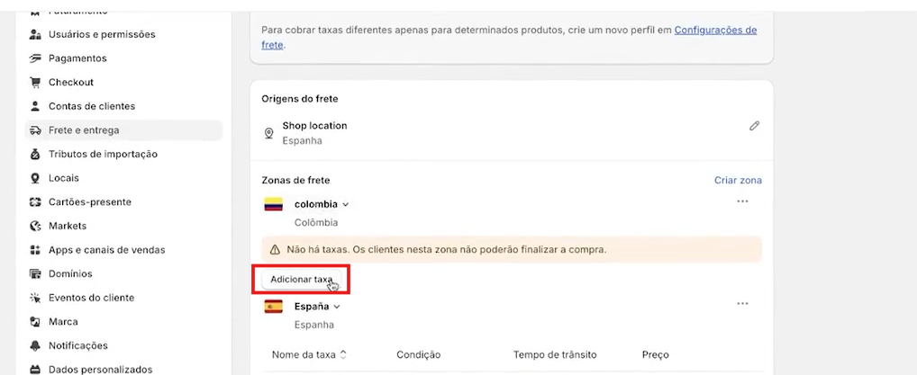Click the Adicionar taxa button
This screenshot has width=917, height=375.
point(301,279)
